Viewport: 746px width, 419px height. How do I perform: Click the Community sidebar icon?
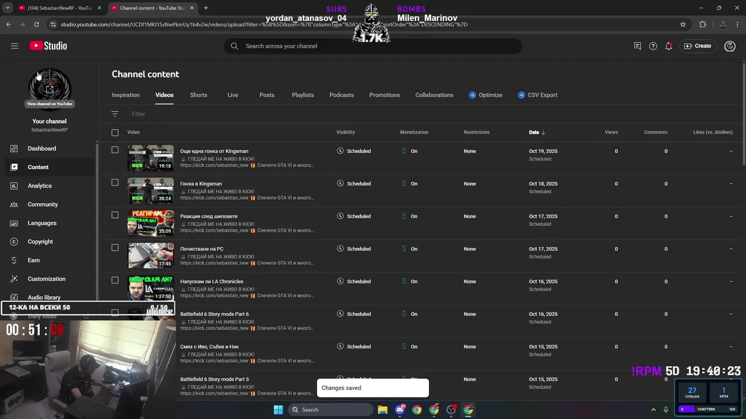click(x=14, y=204)
